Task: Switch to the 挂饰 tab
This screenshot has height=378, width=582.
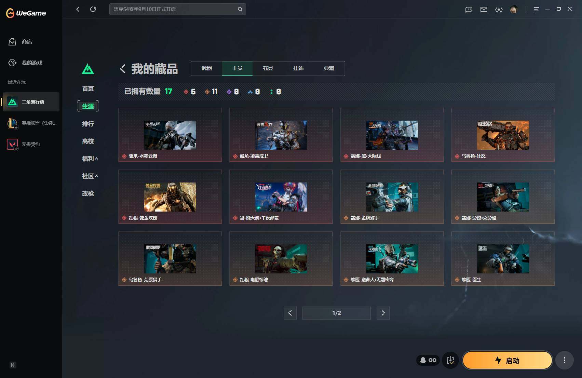Action: click(x=298, y=68)
